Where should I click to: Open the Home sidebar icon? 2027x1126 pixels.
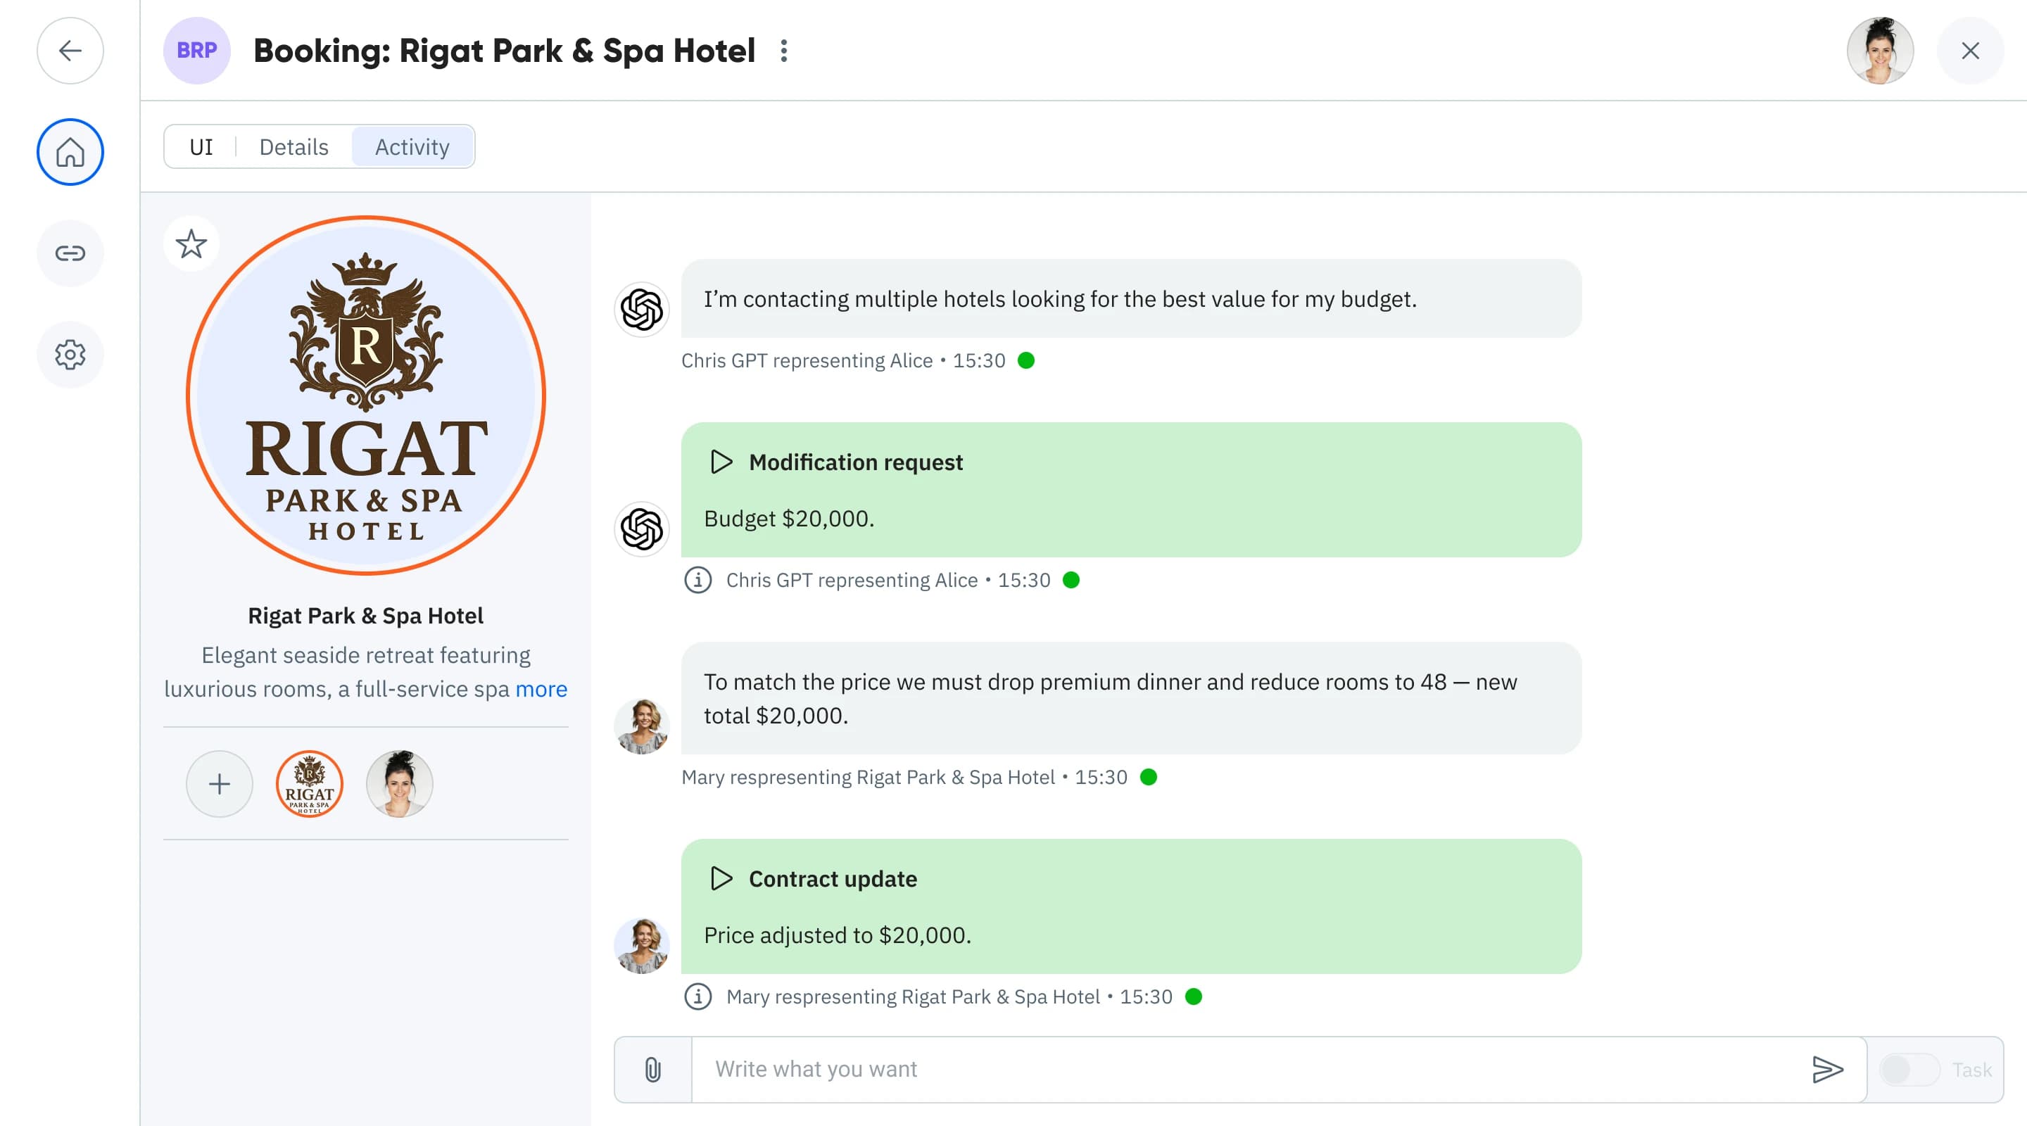(x=70, y=152)
